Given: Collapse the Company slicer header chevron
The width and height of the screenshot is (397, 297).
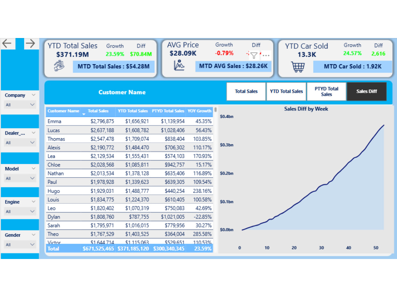Looking at the screenshot, I should coord(33,95).
